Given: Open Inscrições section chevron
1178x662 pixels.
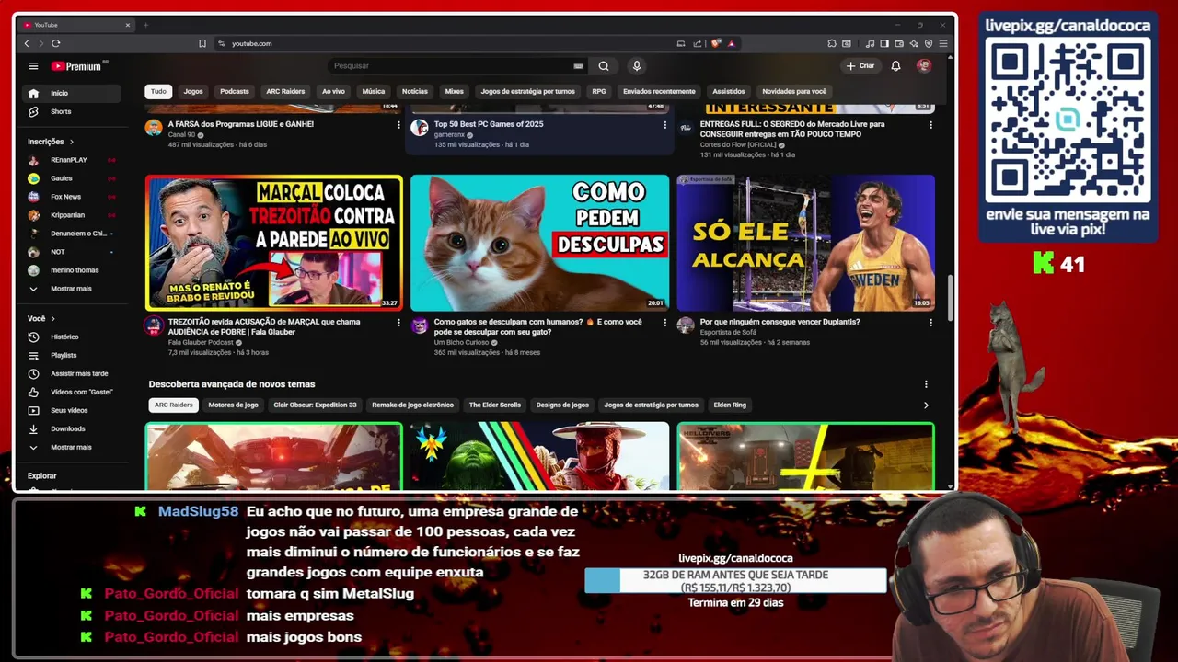Looking at the screenshot, I should tap(71, 142).
